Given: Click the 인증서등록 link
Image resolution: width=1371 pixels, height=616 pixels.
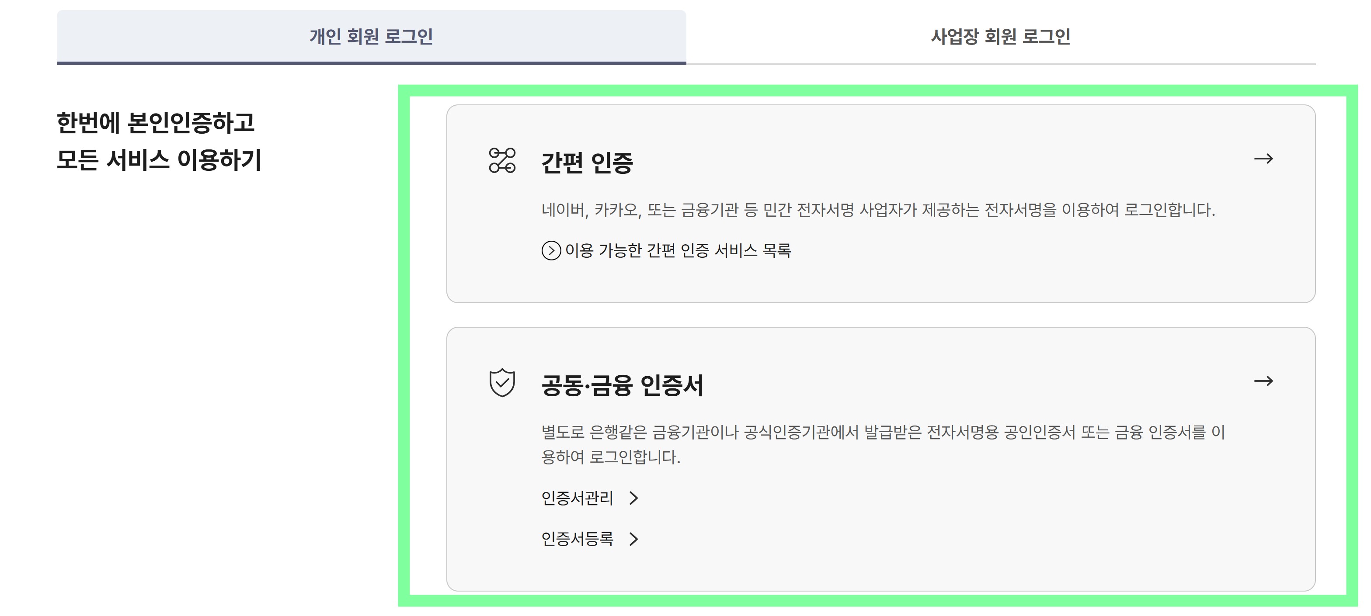Looking at the screenshot, I should coord(578,538).
